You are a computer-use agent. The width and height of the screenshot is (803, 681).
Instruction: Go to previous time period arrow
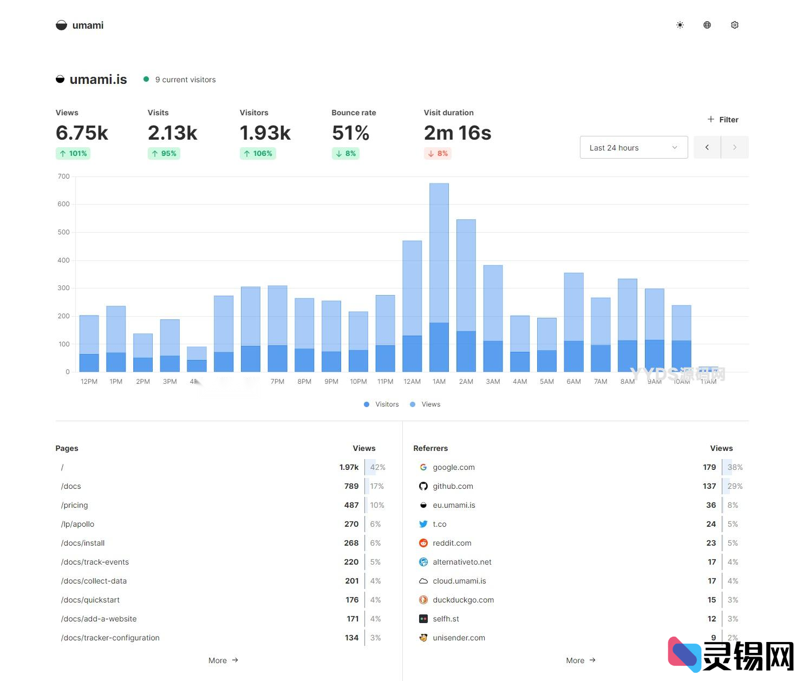point(707,147)
